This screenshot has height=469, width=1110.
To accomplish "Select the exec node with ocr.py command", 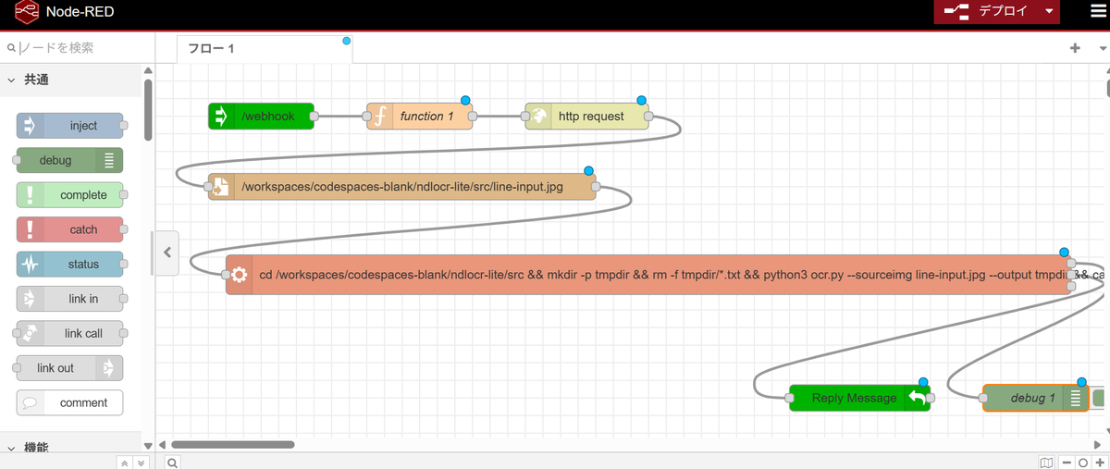I will (649, 275).
